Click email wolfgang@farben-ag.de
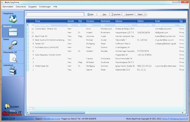 point(165,43)
